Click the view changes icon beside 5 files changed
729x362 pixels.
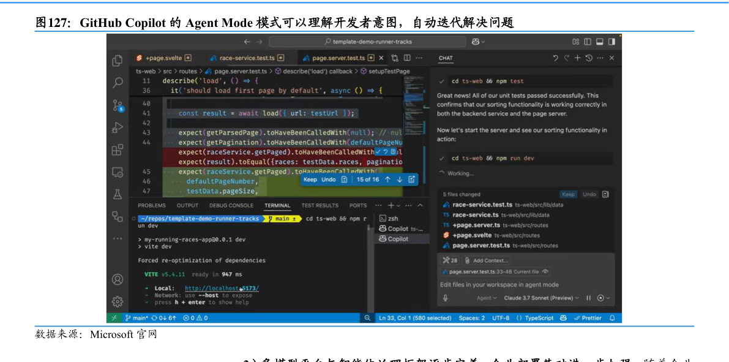(x=605, y=195)
